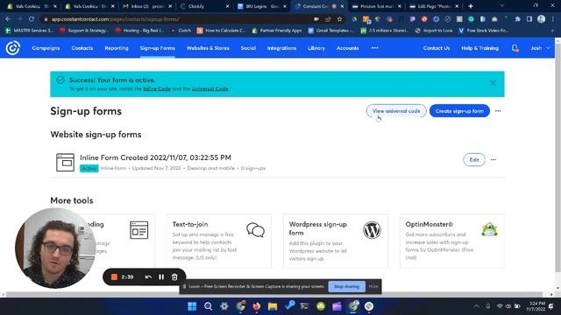Viewport: 561px width, 315px height.
Task: Open taskbar Settings gear app
Action: 224,306
